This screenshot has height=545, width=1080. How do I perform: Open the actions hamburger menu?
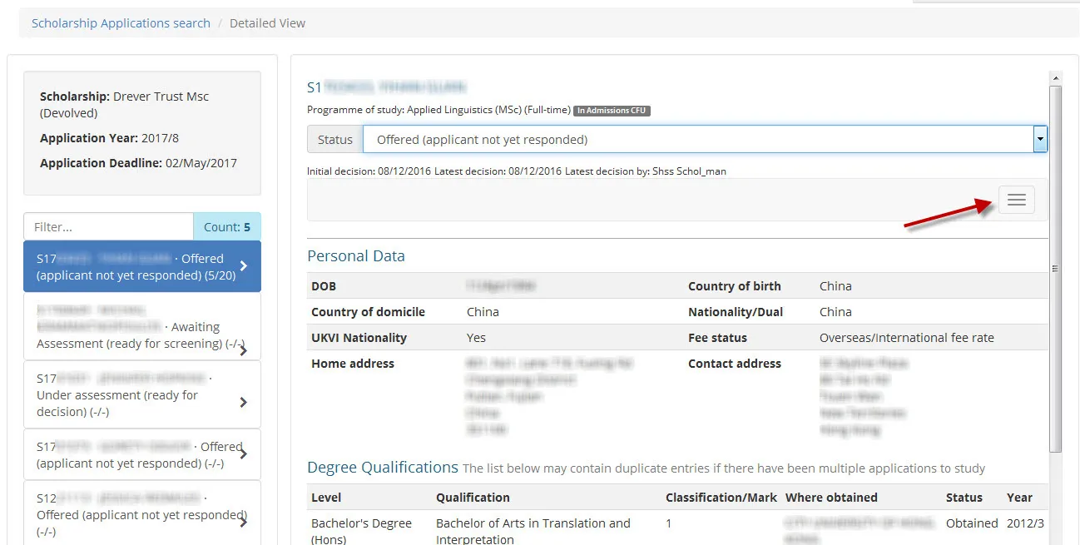(x=1016, y=199)
